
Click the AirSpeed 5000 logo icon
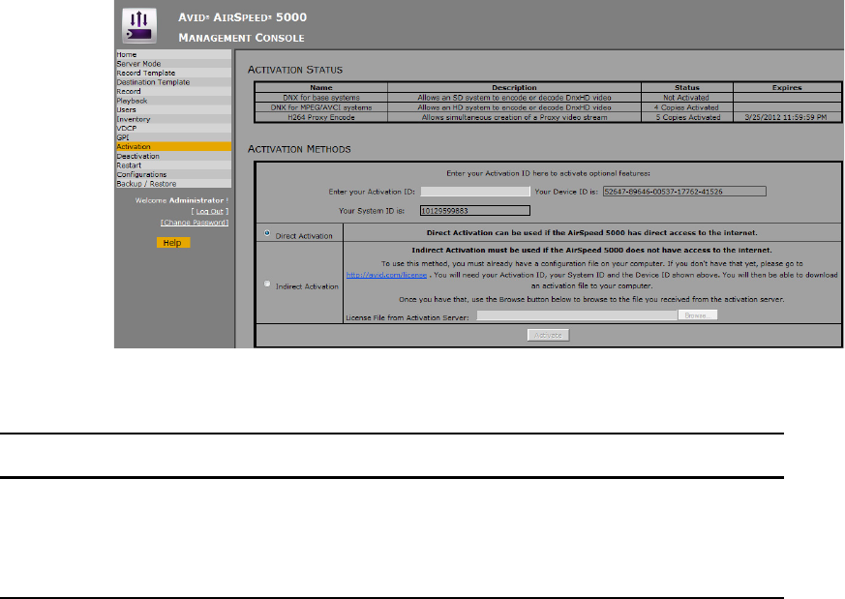click(x=139, y=25)
